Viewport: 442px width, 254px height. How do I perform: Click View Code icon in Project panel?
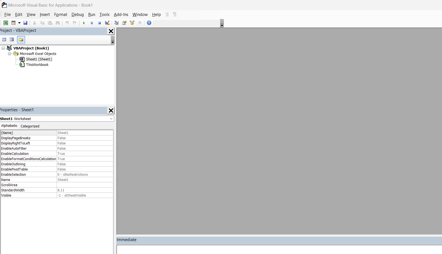click(4, 40)
